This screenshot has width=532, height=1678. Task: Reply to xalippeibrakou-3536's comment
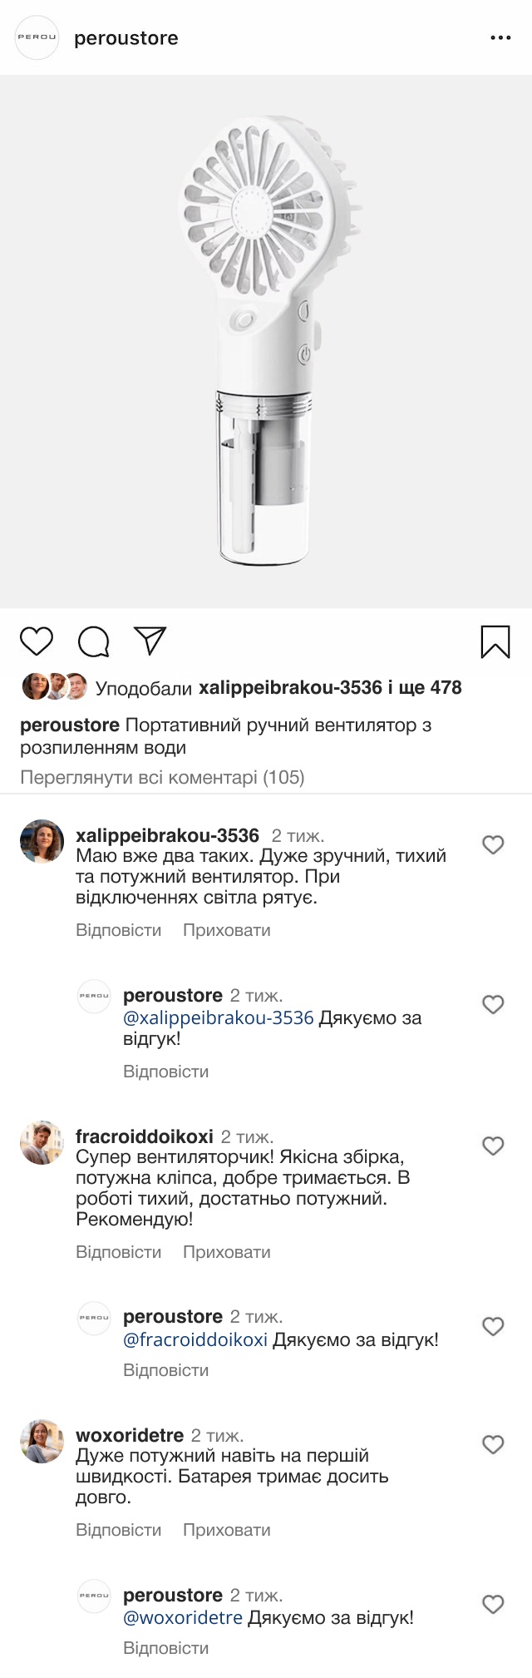tap(118, 930)
